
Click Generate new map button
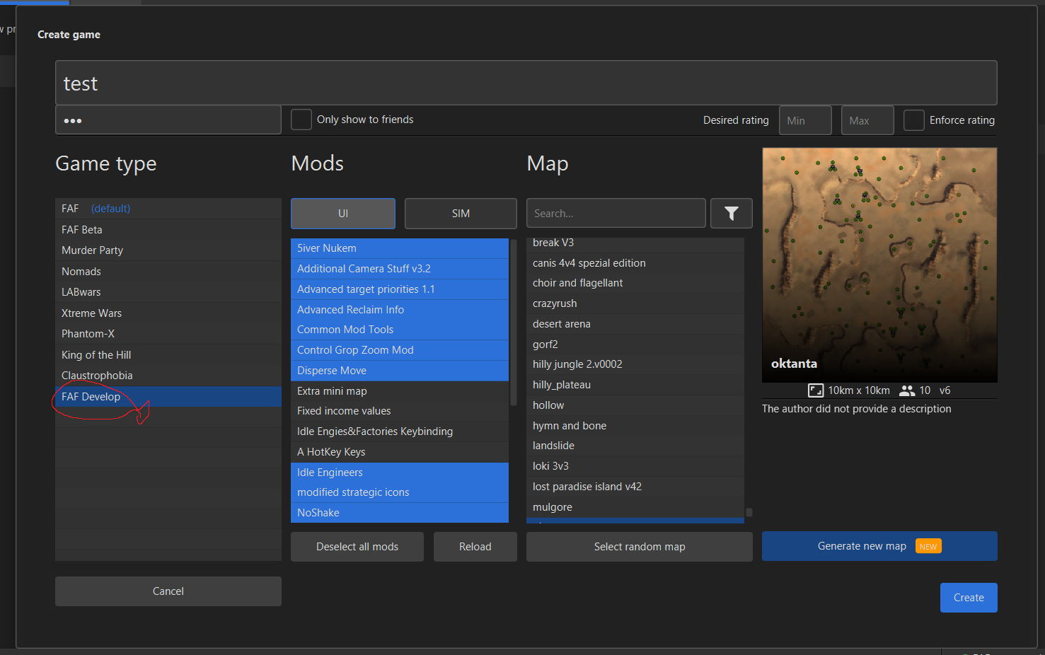pos(879,546)
